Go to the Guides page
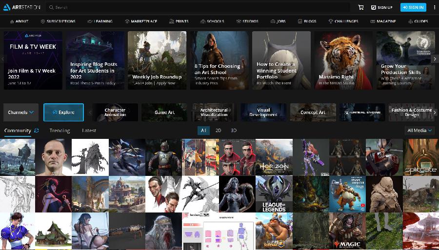Image resolution: width=439 pixels, height=250 pixels. (x=419, y=21)
